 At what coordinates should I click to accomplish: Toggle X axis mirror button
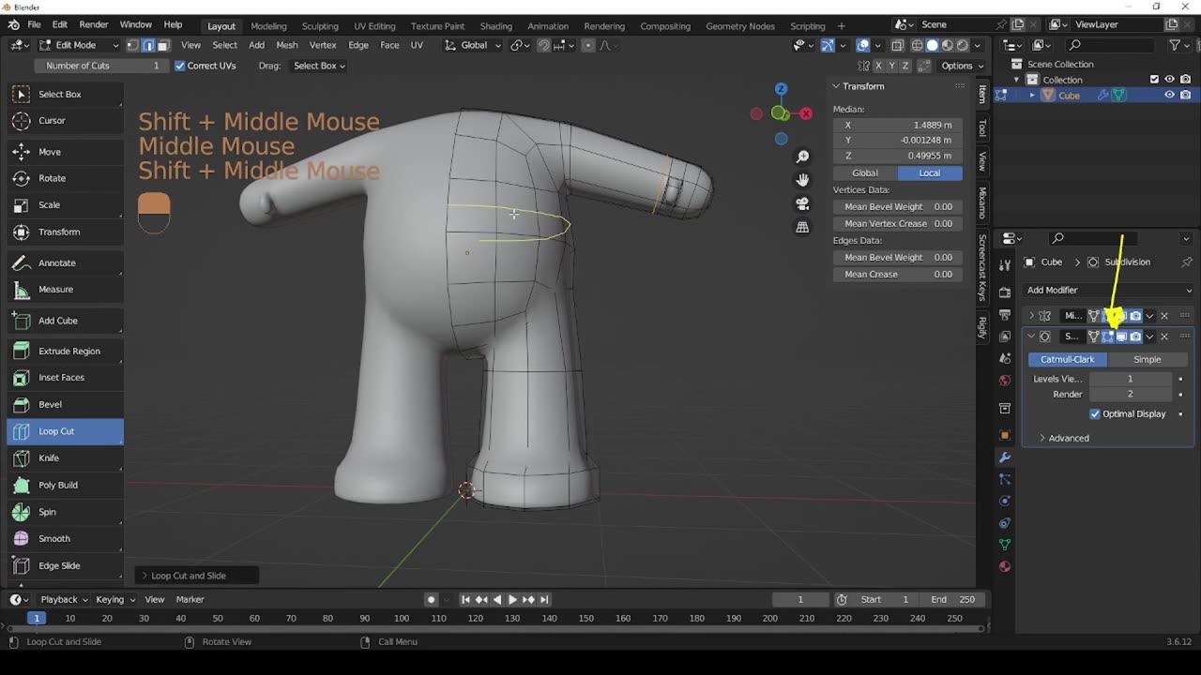[878, 66]
